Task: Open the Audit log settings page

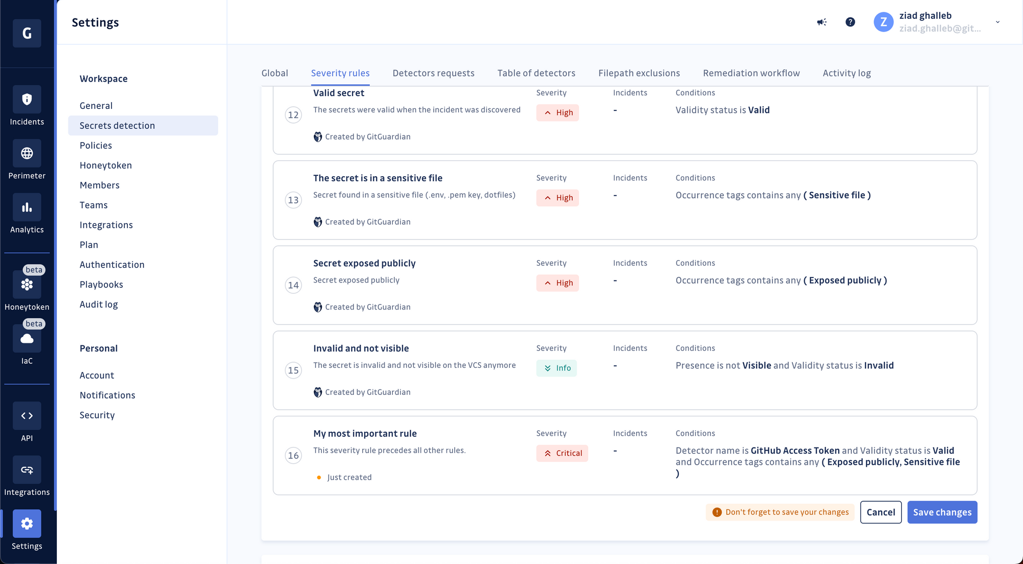Action: point(99,304)
